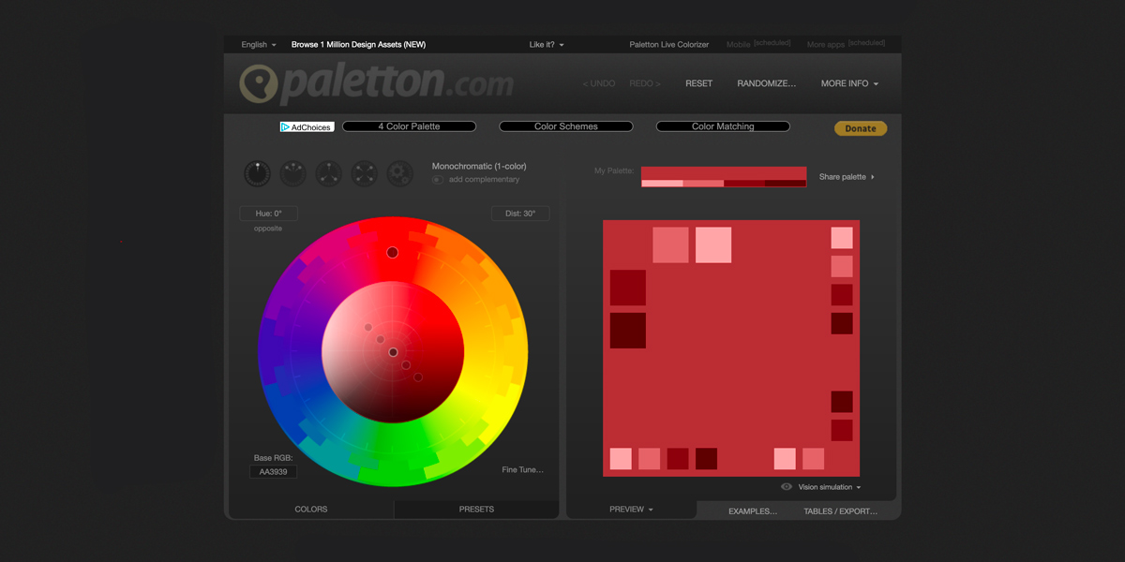
Task: Click the RANDOMIZE button
Action: coord(766,83)
